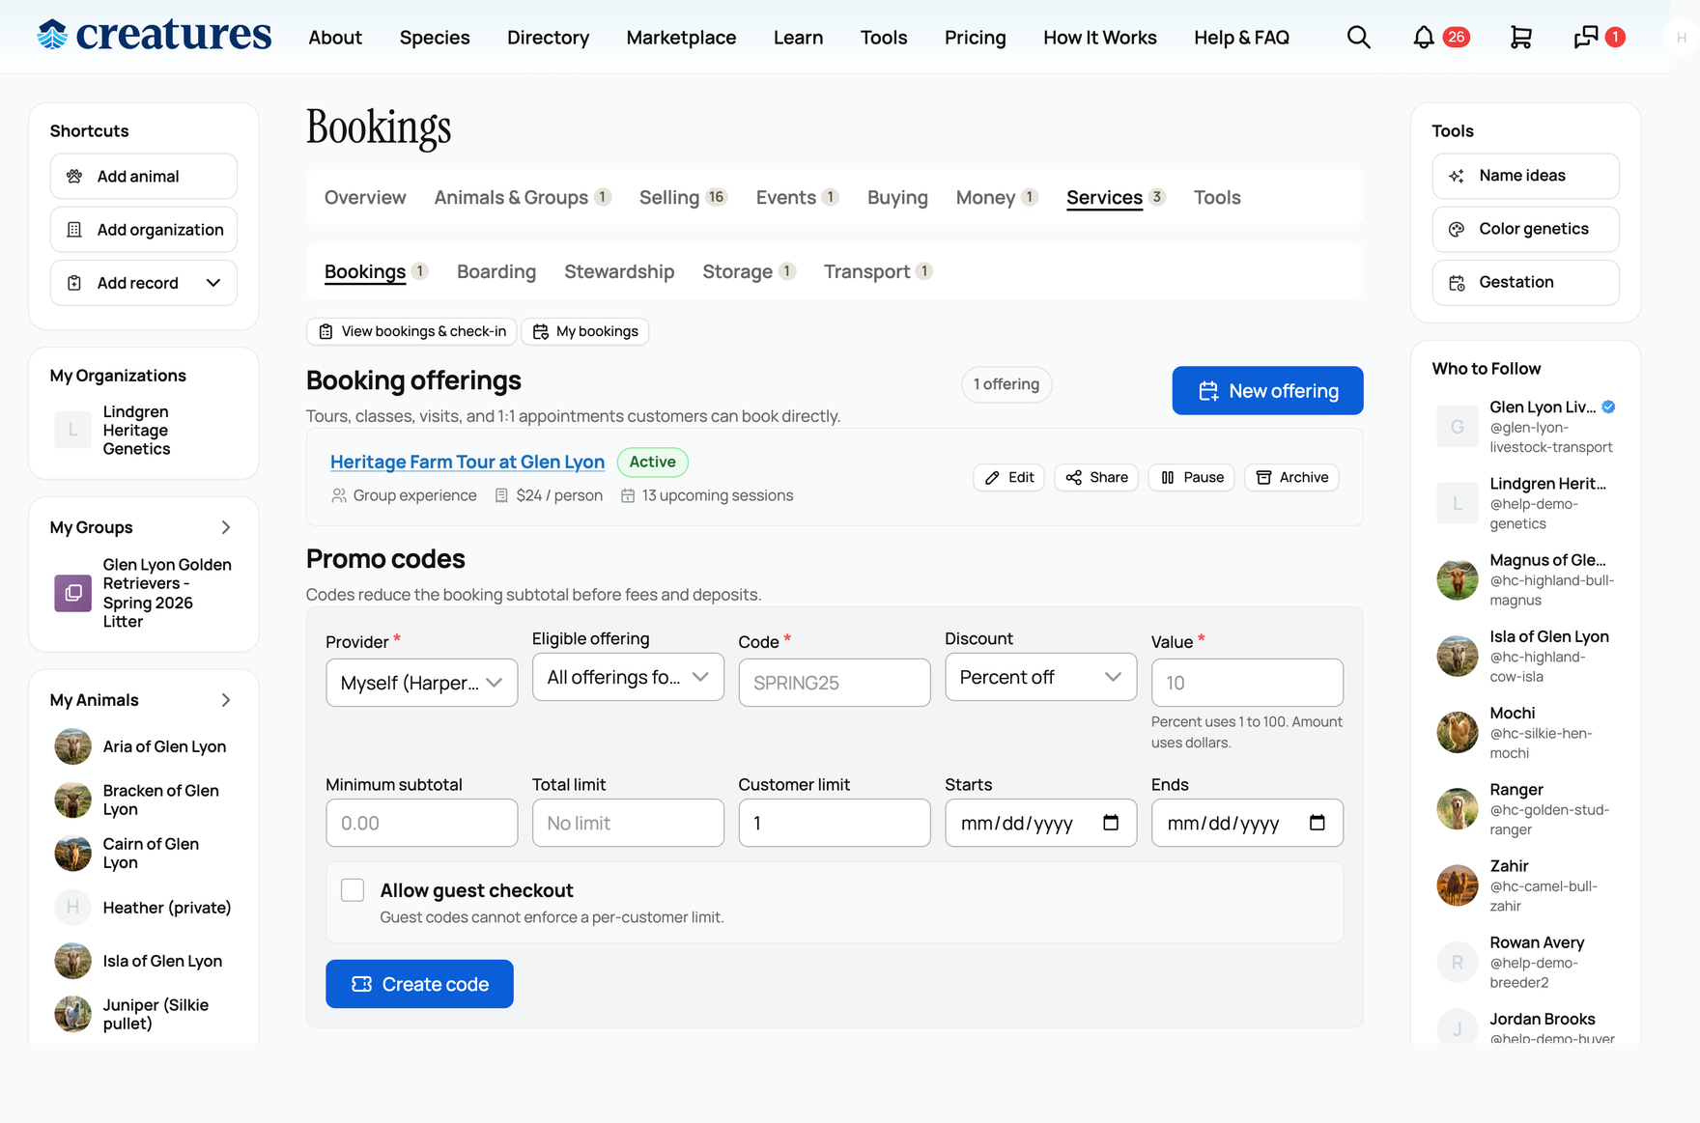Click the user profile avatar at top right
The image size is (1700, 1123).
point(1681,38)
